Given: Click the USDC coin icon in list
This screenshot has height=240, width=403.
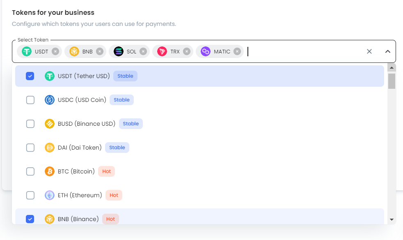Looking at the screenshot, I should pyautogui.click(x=50, y=100).
